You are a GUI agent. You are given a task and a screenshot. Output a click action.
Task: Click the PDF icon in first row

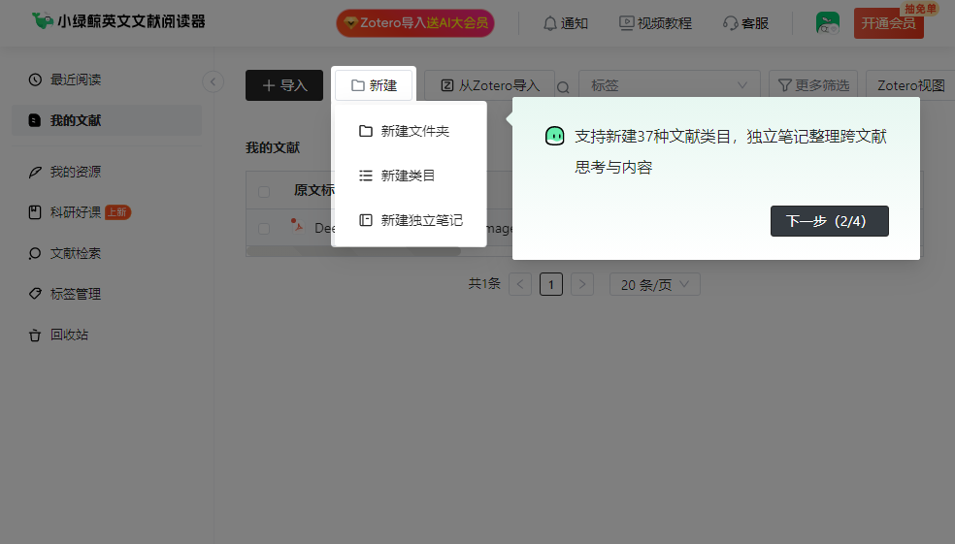pyautogui.click(x=297, y=226)
